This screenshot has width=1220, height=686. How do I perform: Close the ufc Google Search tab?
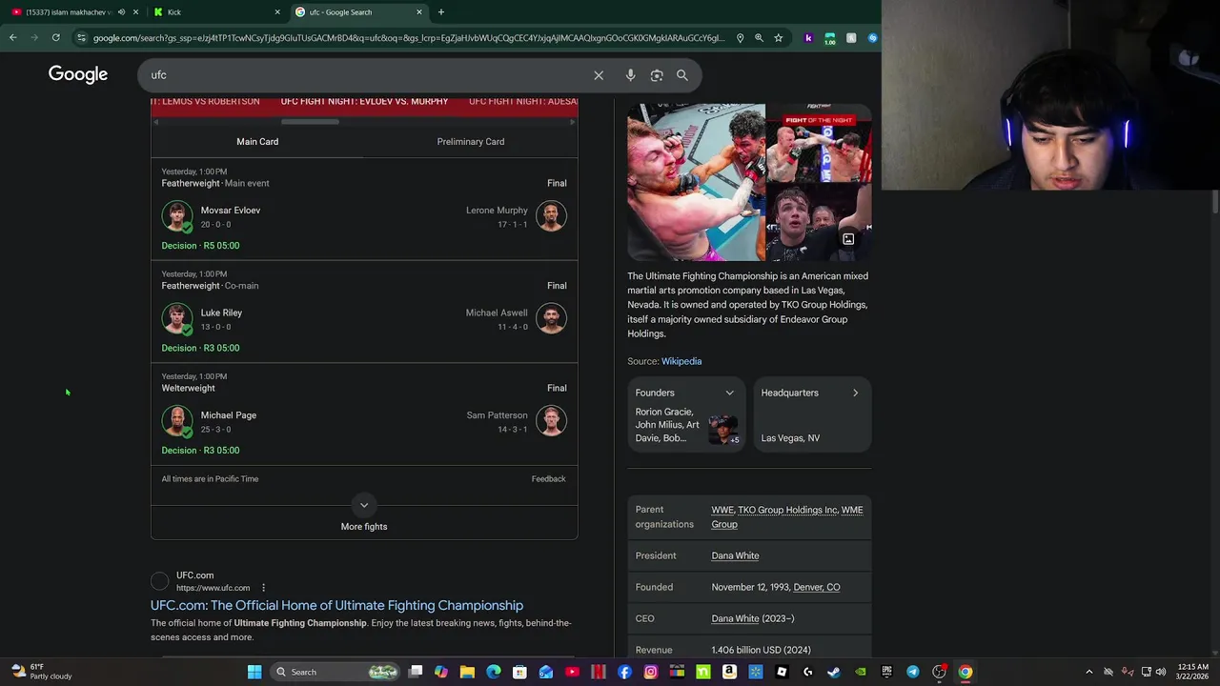[419, 12]
